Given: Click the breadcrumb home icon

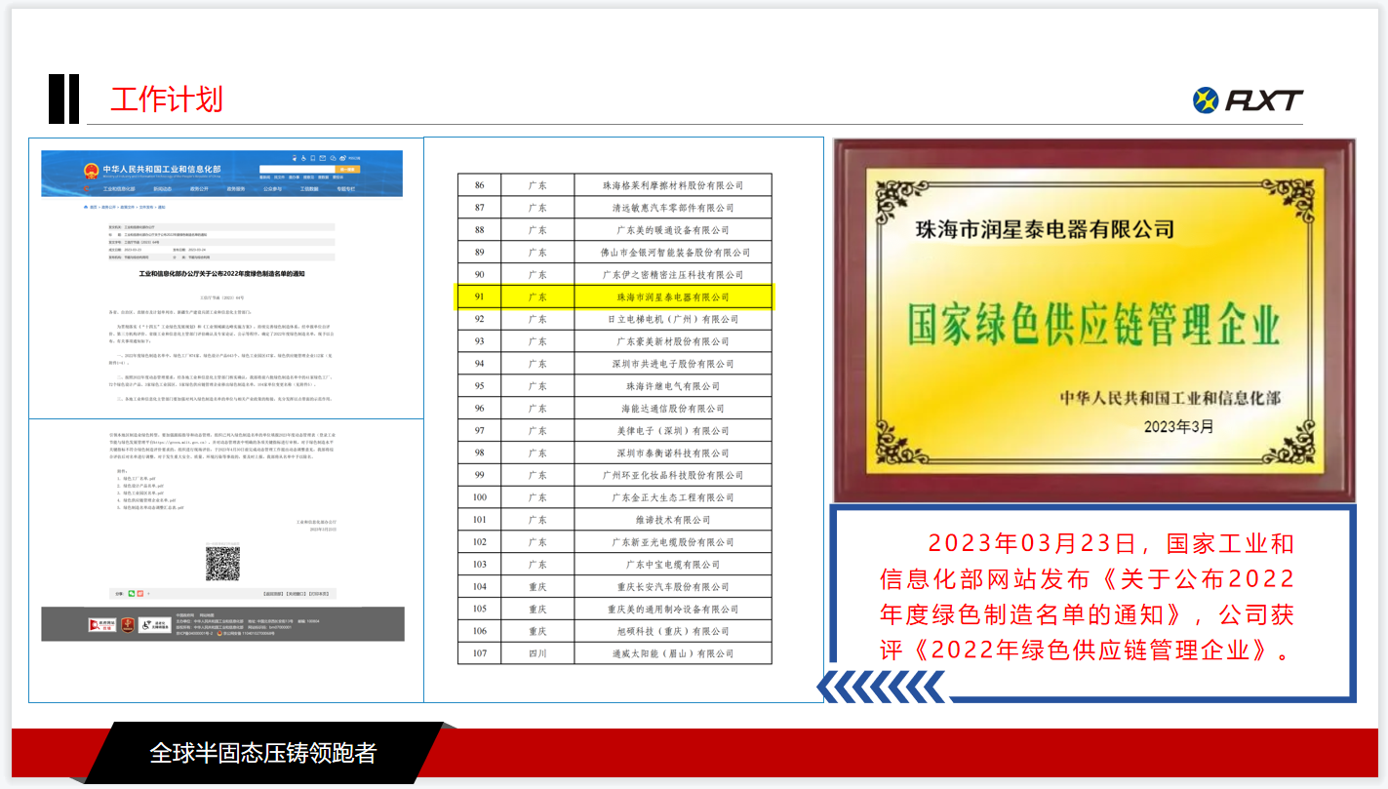Looking at the screenshot, I should (86, 207).
